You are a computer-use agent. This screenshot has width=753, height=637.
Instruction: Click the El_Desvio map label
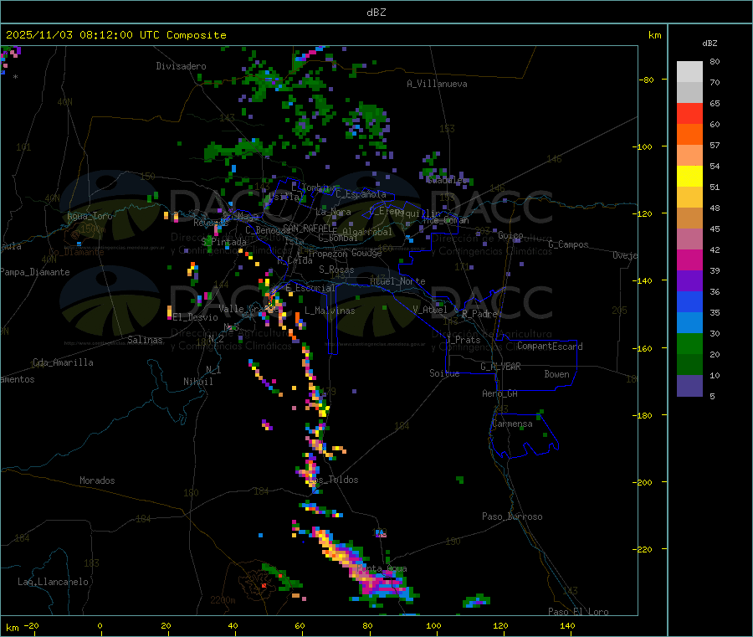[196, 317]
